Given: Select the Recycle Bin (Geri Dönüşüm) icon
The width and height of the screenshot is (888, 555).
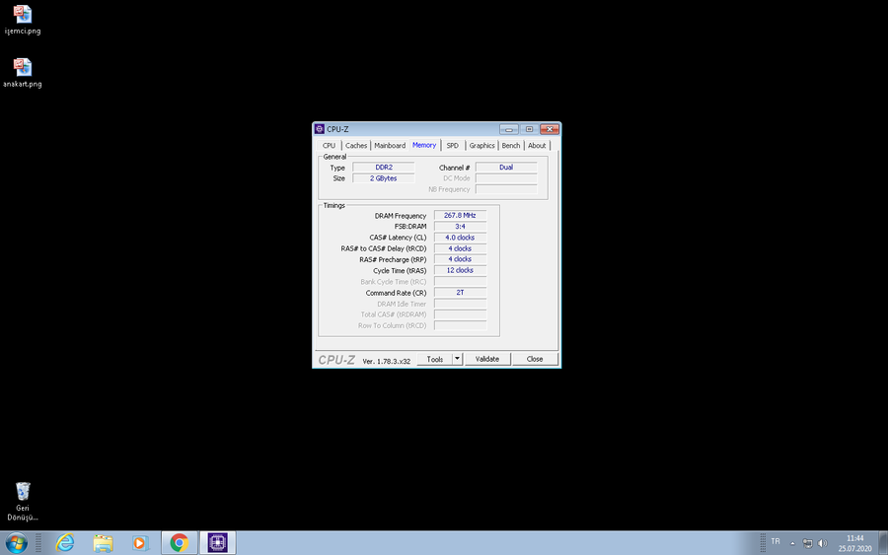Looking at the screenshot, I should (23, 501).
